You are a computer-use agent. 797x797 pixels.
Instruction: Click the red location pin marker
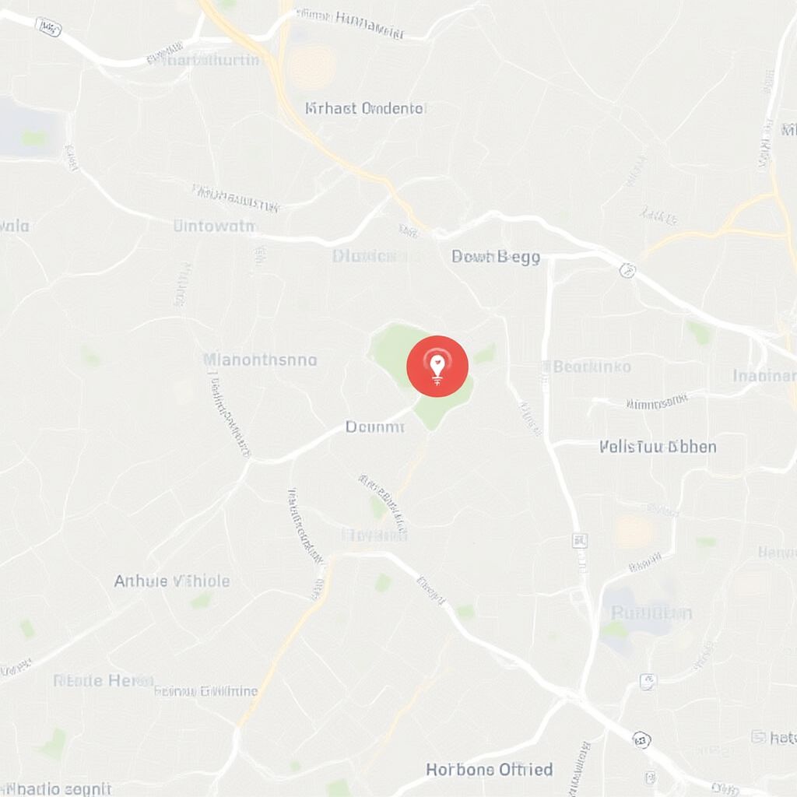pos(437,366)
